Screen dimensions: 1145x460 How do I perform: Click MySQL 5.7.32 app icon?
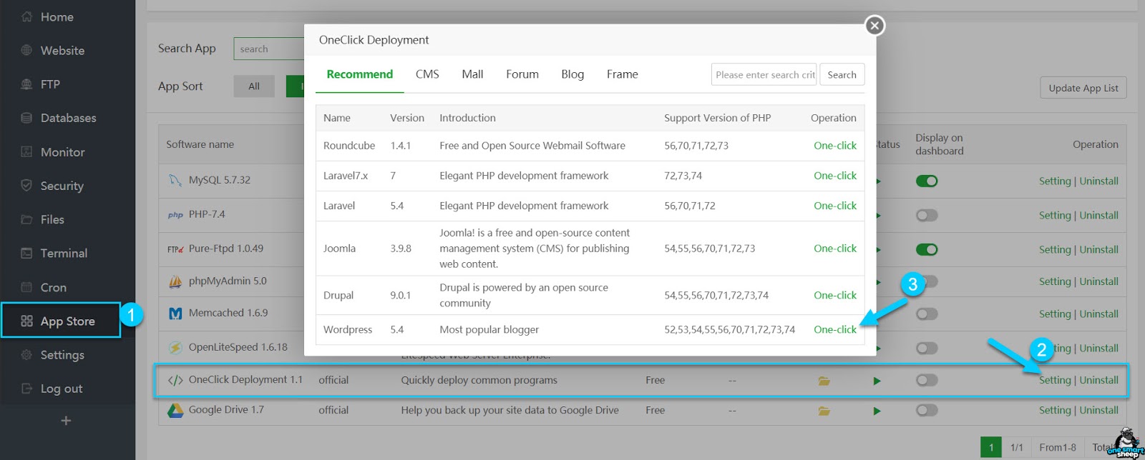pos(175,180)
